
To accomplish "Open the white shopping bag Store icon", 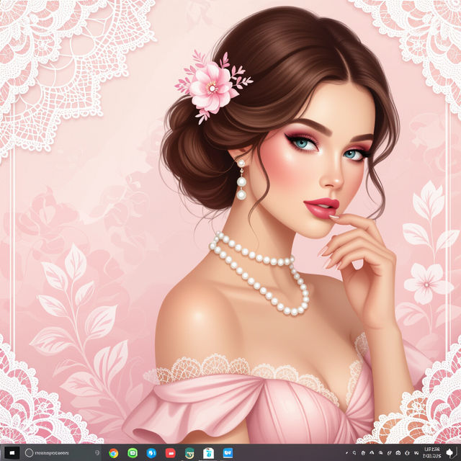I will (x=208, y=453).
